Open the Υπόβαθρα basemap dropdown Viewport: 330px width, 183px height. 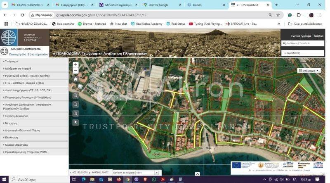tap(309, 71)
